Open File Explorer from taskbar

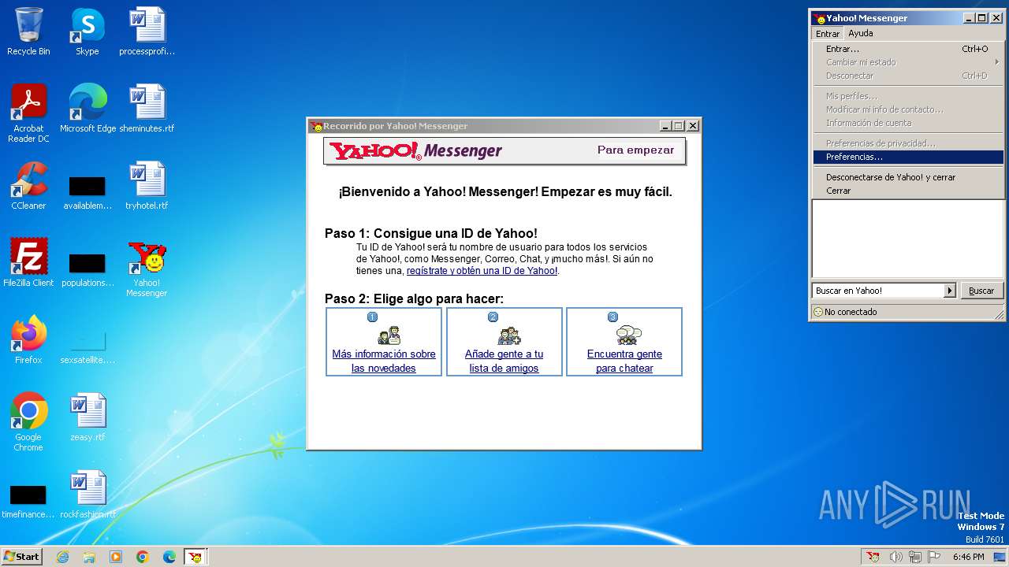(89, 557)
